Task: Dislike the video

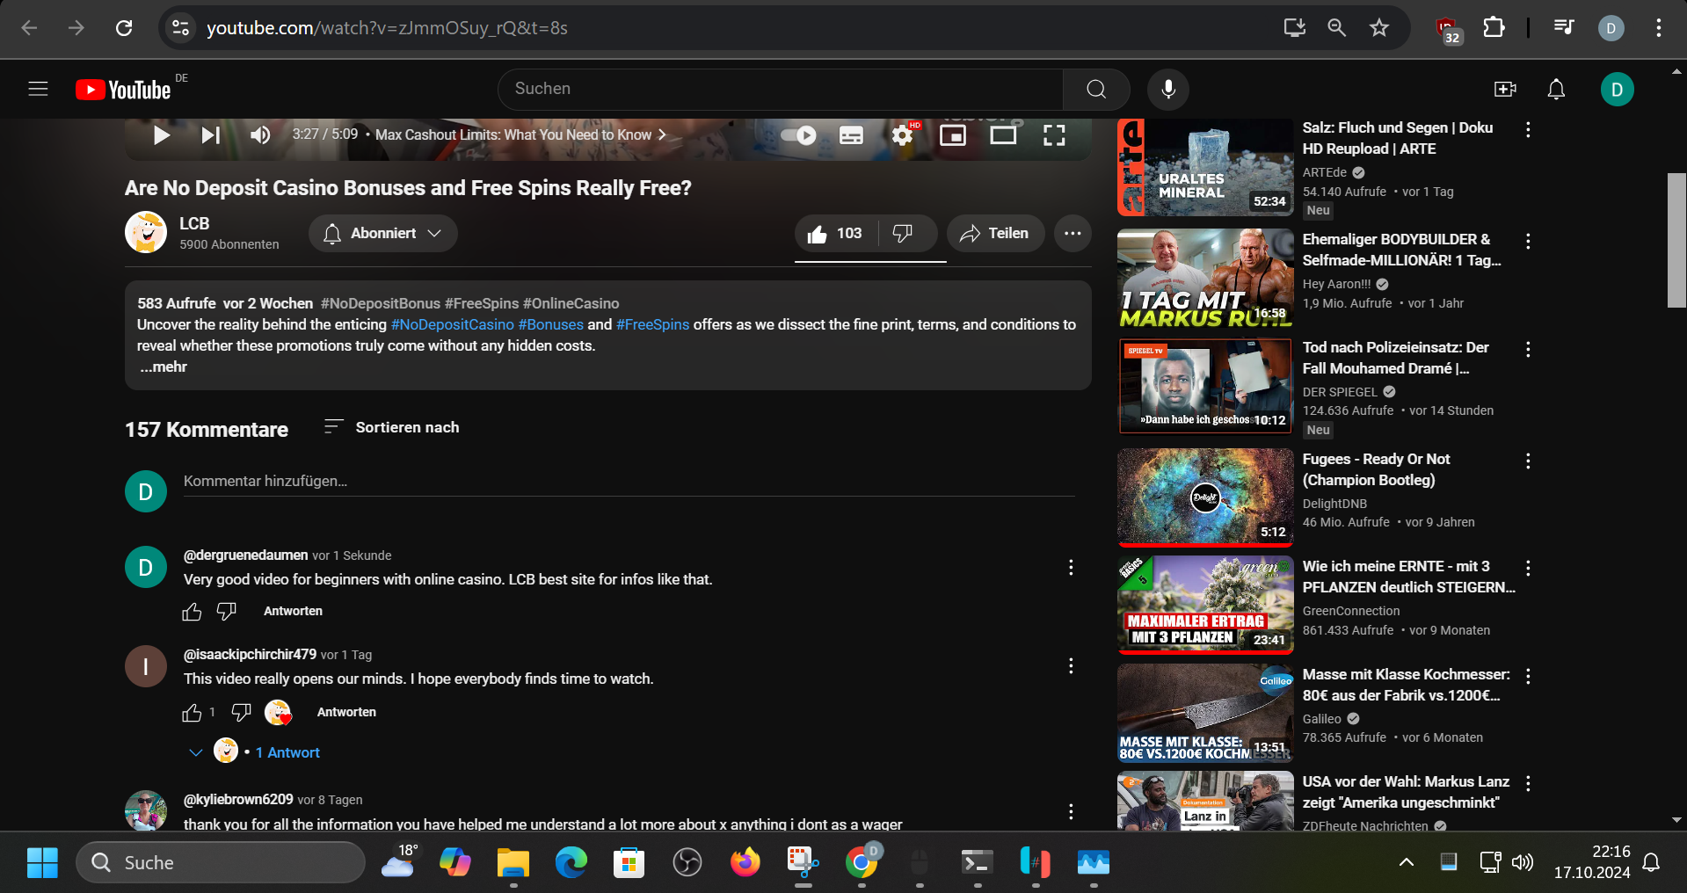Action: [904, 234]
